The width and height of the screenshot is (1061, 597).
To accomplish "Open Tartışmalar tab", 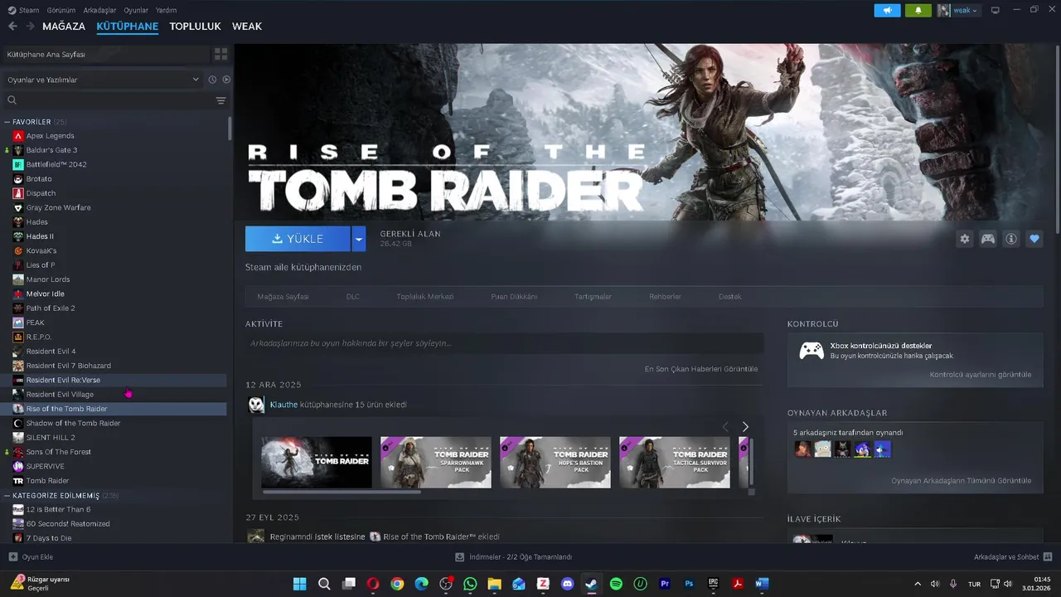I will 593,297.
